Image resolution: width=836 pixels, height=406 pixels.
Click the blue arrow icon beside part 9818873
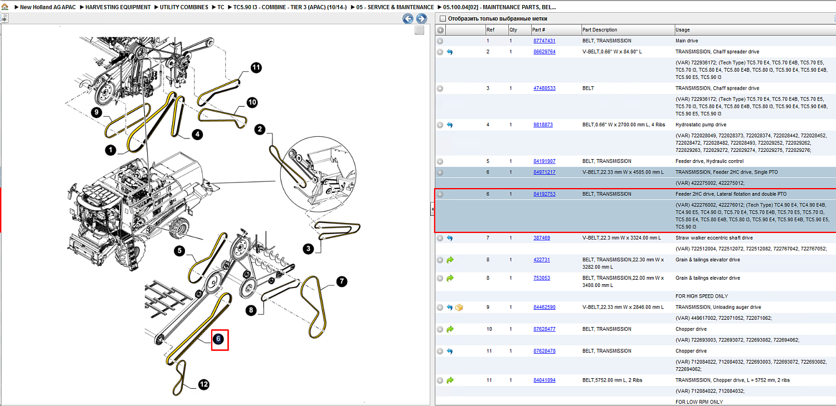point(450,125)
